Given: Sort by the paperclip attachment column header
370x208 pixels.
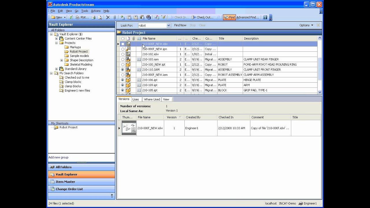Looking at the screenshot, I should [x=134, y=38].
